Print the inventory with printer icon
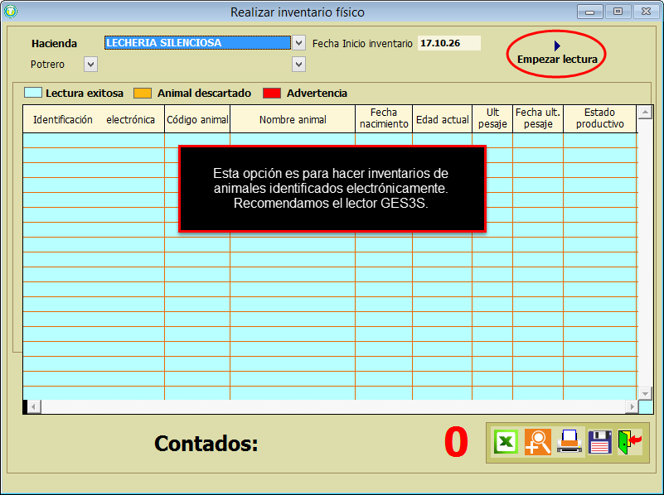 (569, 442)
